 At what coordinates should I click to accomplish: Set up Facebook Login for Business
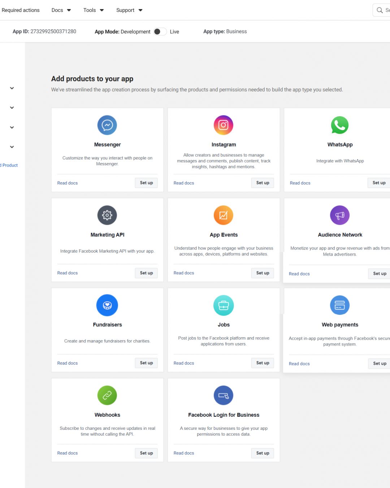[x=263, y=453]
